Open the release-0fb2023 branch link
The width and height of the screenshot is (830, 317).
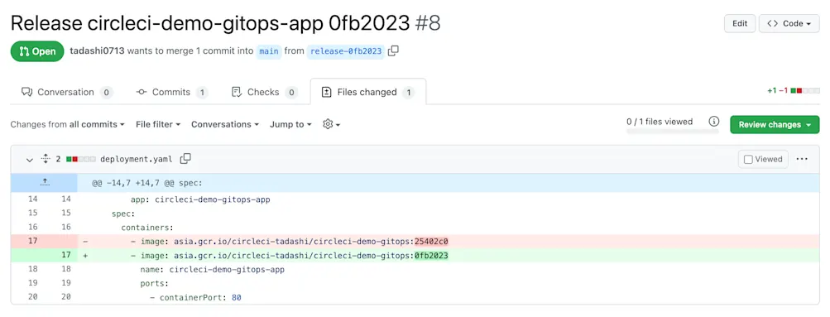(346, 51)
